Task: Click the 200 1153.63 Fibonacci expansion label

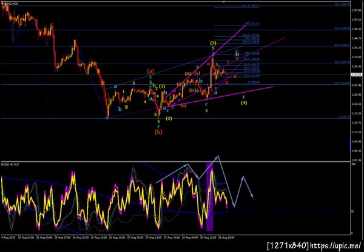Action: tap(252, 24)
